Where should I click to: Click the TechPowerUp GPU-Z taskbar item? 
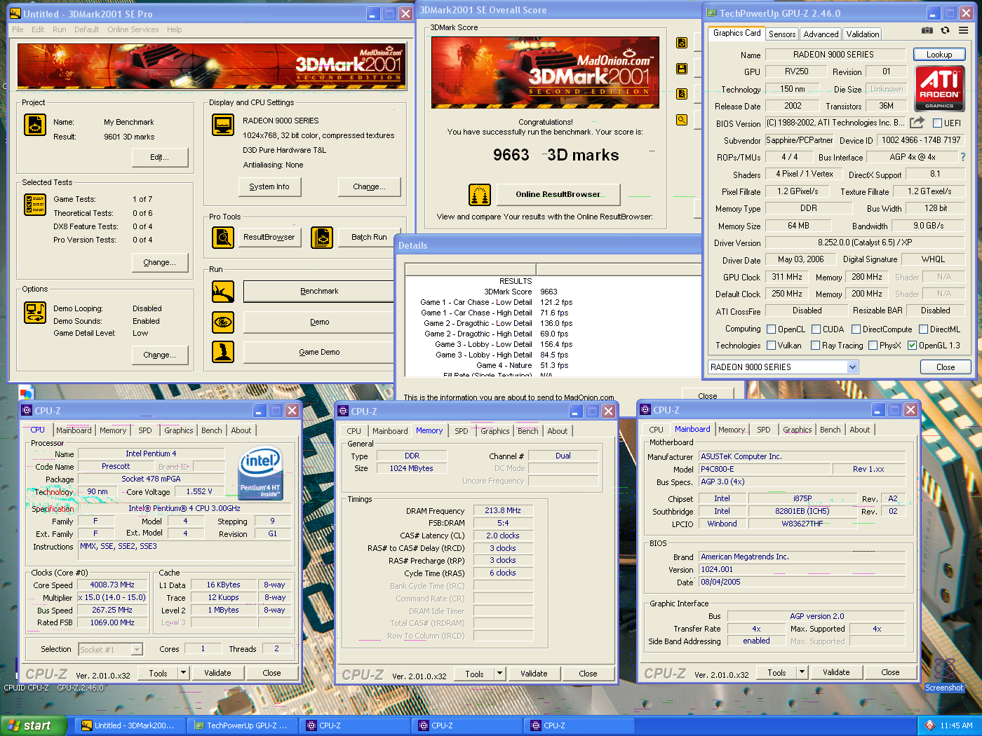pyautogui.click(x=243, y=725)
